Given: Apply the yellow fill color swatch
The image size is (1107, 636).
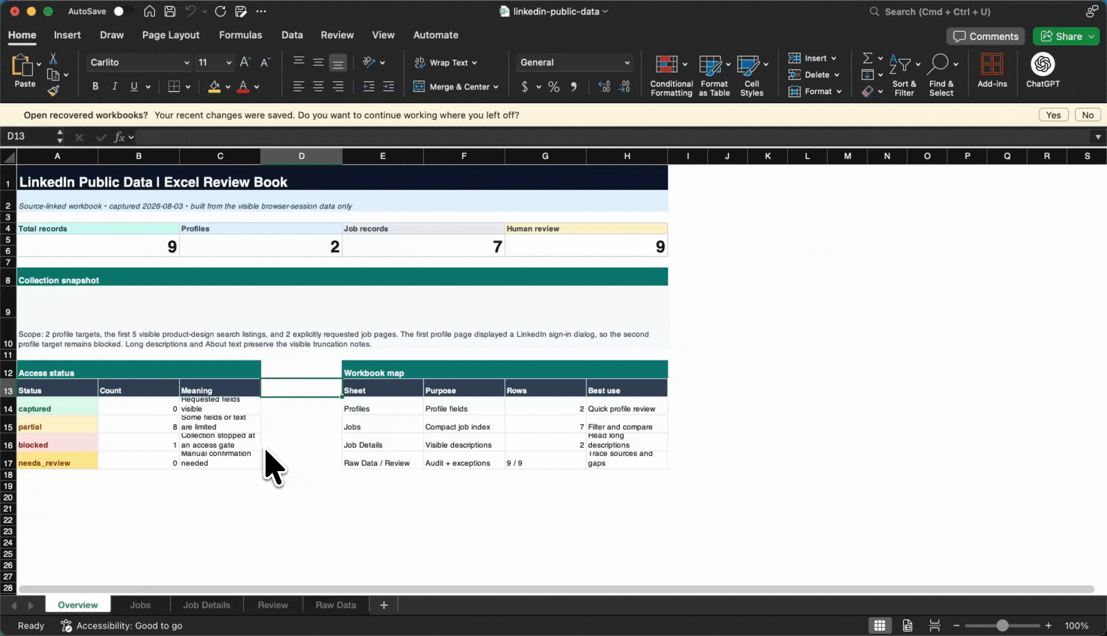Looking at the screenshot, I should coord(214,87).
